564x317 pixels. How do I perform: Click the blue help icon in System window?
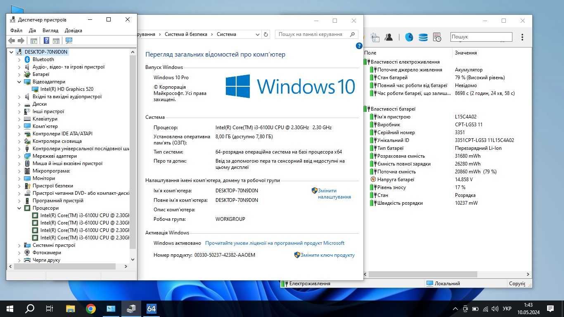[x=359, y=46]
